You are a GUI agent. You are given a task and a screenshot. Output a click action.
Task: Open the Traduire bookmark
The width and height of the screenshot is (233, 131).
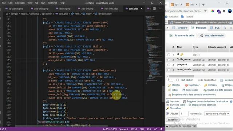click(x=187, y=17)
